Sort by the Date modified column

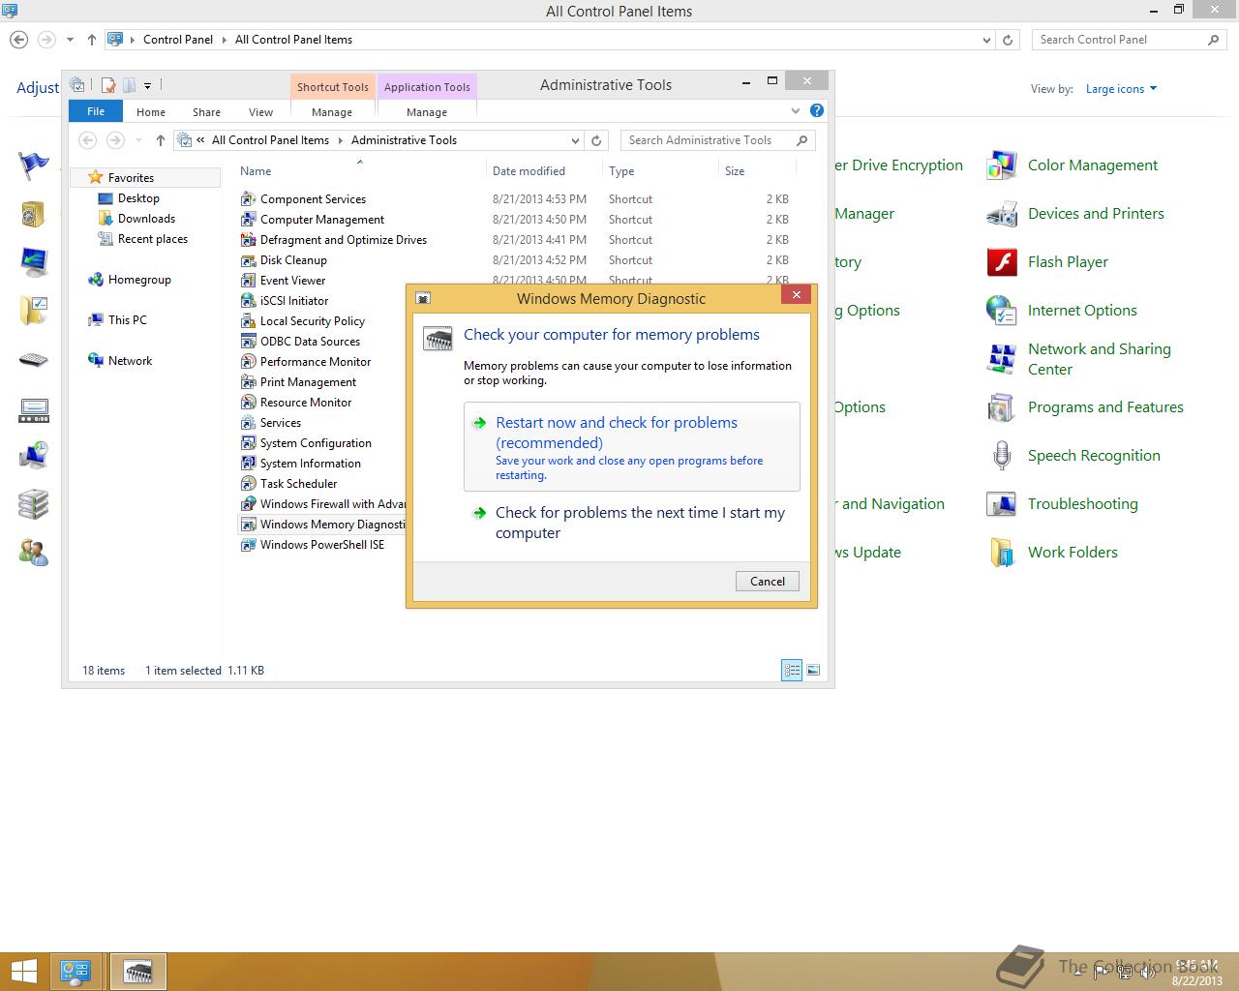(x=529, y=171)
